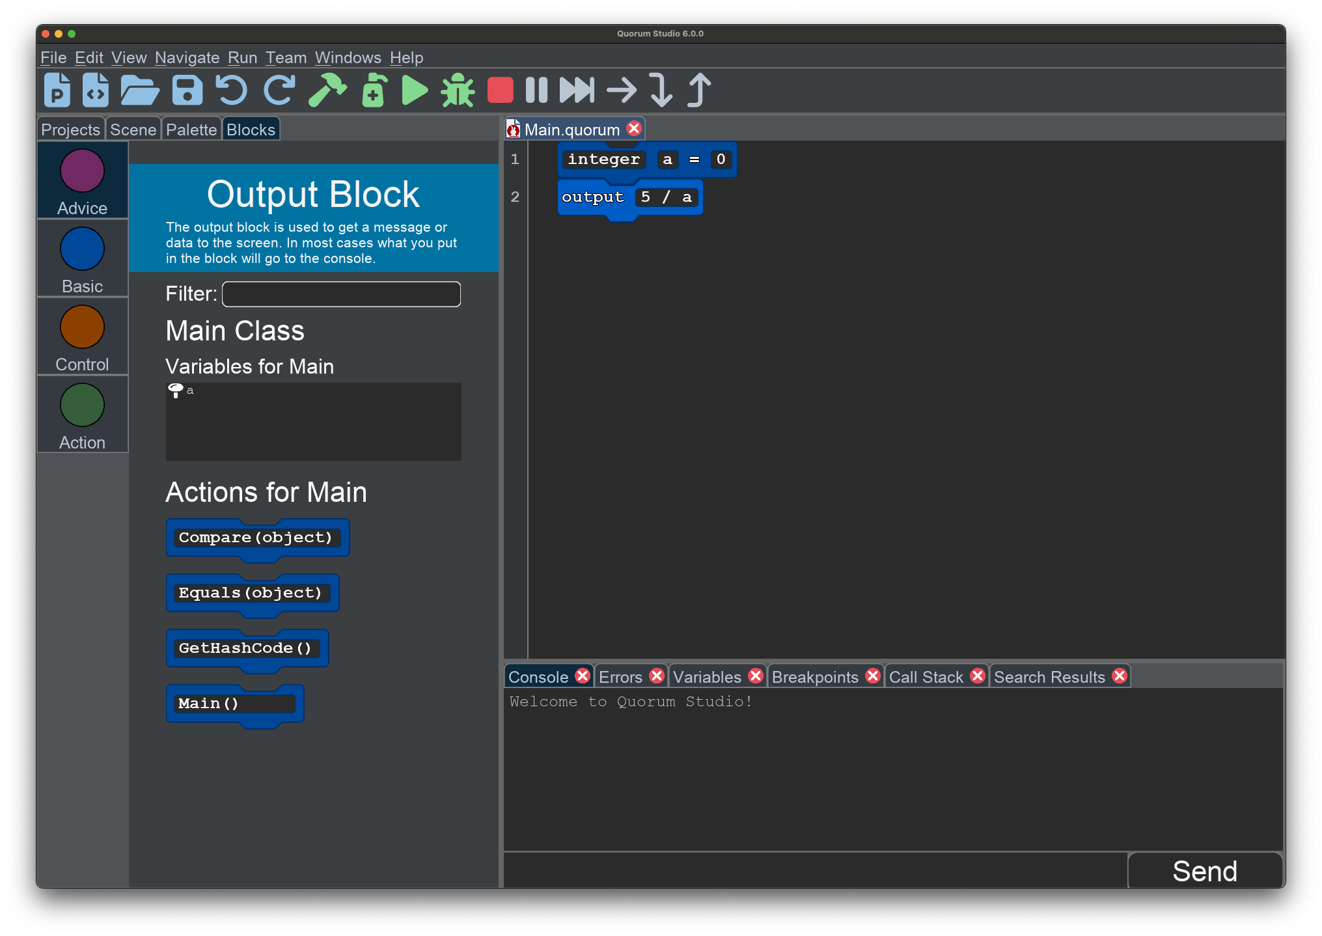Switch to the Errors tab
Viewport: 1322px width, 936px height.
pyautogui.click(x=620, y=677)
